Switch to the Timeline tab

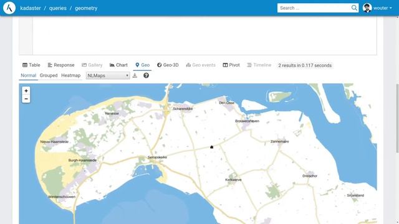tap(259, 65)
